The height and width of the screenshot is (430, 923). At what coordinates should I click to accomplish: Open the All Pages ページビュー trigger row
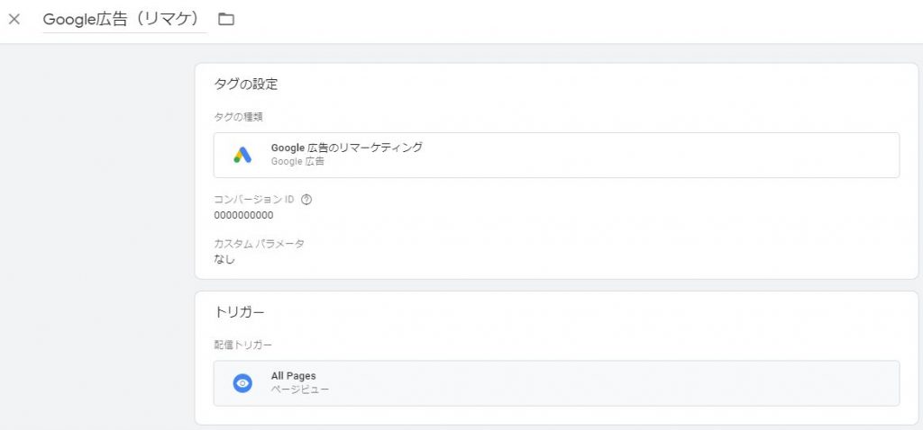click(556, 383)
